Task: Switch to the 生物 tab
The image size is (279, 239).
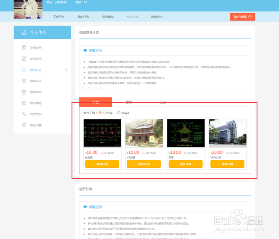Action: 129,102
